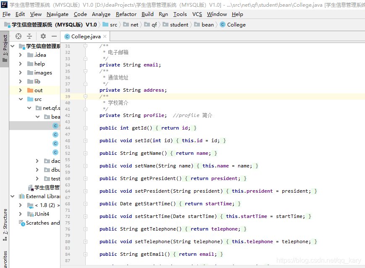Open the Navigate menu

tap(57, 14)
